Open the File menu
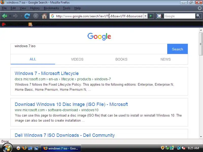This screenshot has height=152, width=203. [4, 8]
